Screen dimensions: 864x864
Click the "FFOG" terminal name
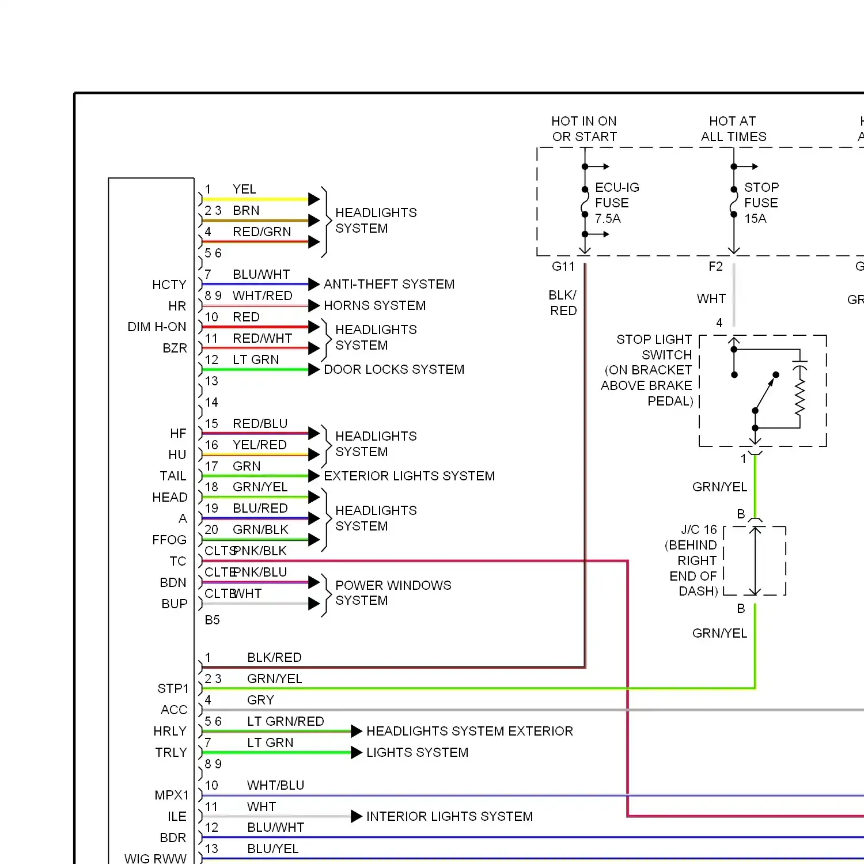click(x=169, y=540)
